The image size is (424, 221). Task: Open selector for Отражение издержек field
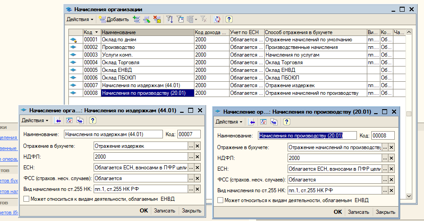pos(191,146)
